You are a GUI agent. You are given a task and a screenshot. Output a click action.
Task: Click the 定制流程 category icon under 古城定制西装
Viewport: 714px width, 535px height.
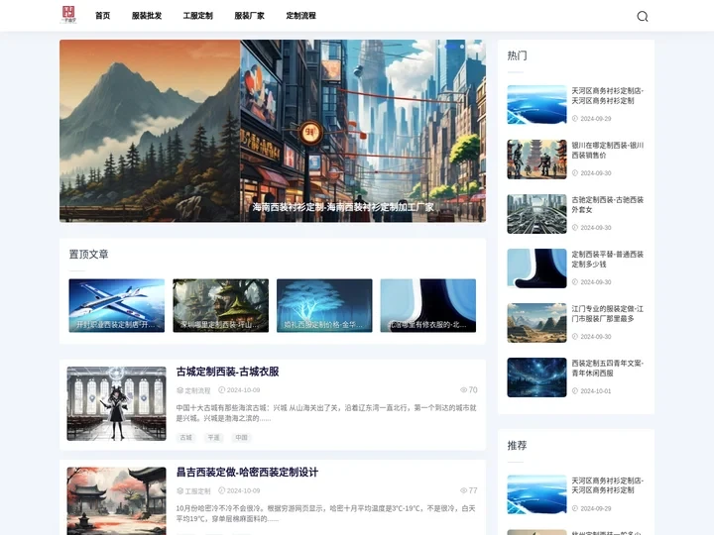(179, 390)
